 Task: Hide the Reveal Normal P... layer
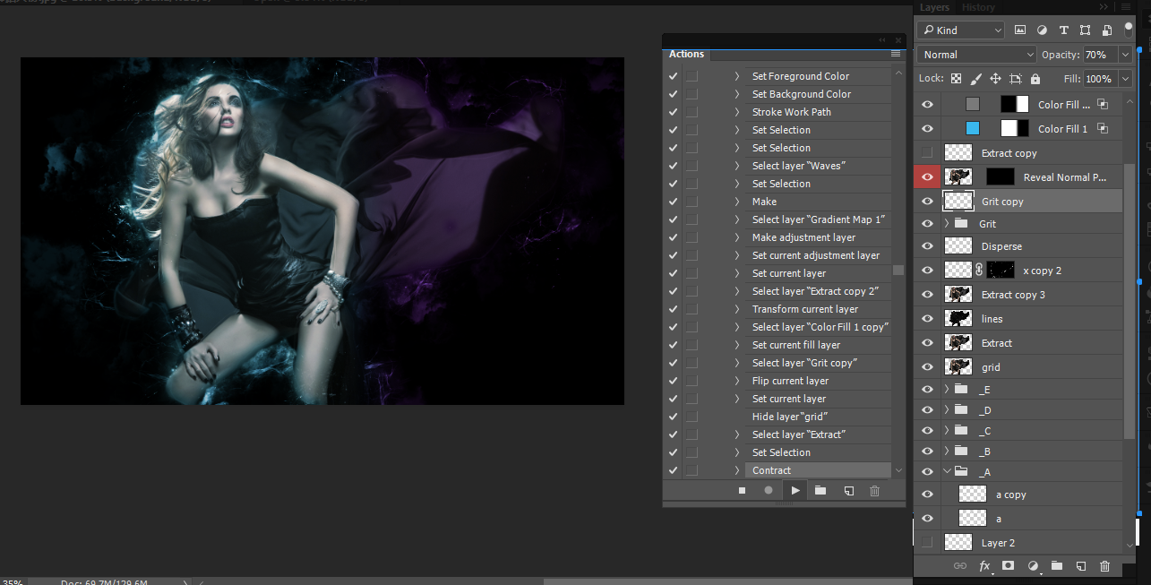pyautogui.click(x=927, y=177)
